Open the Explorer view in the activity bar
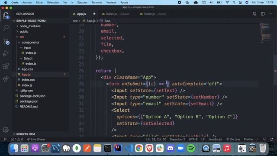 (6, 16)
